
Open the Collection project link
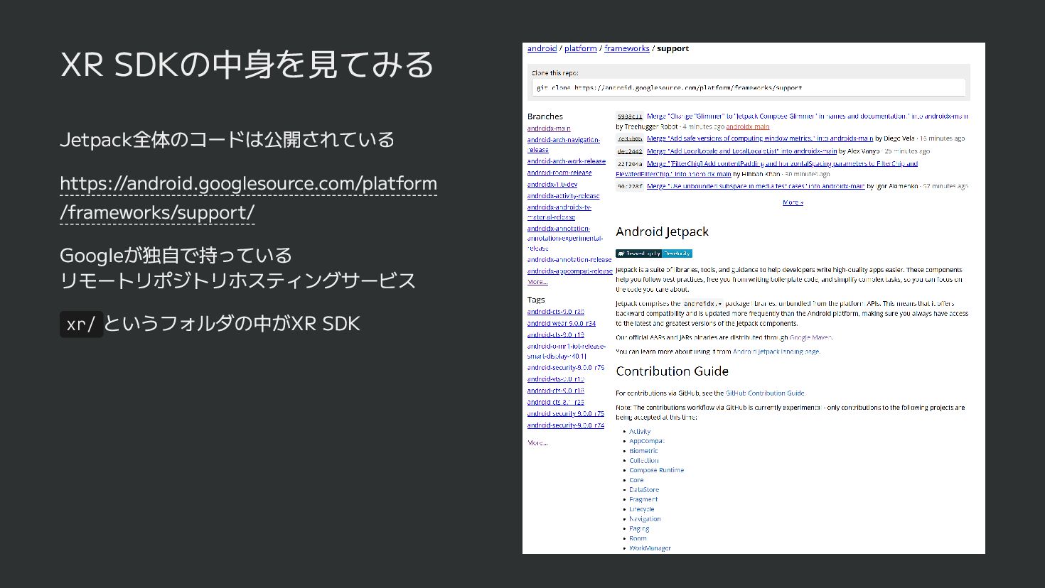(643, 461)
